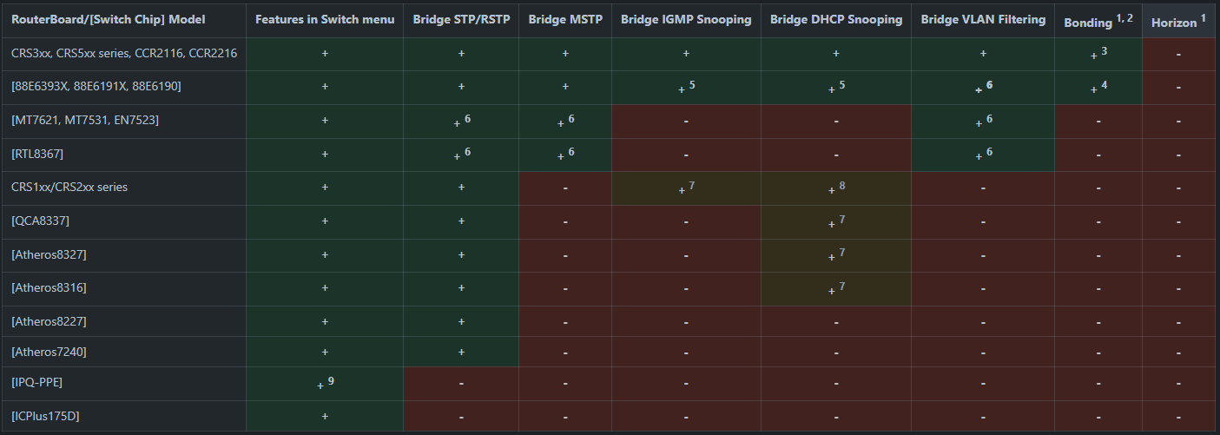The image size is (1220, 435).
Task: Select the "Bridge IGMP Snooping" column header
Action: tap(686, 19)
